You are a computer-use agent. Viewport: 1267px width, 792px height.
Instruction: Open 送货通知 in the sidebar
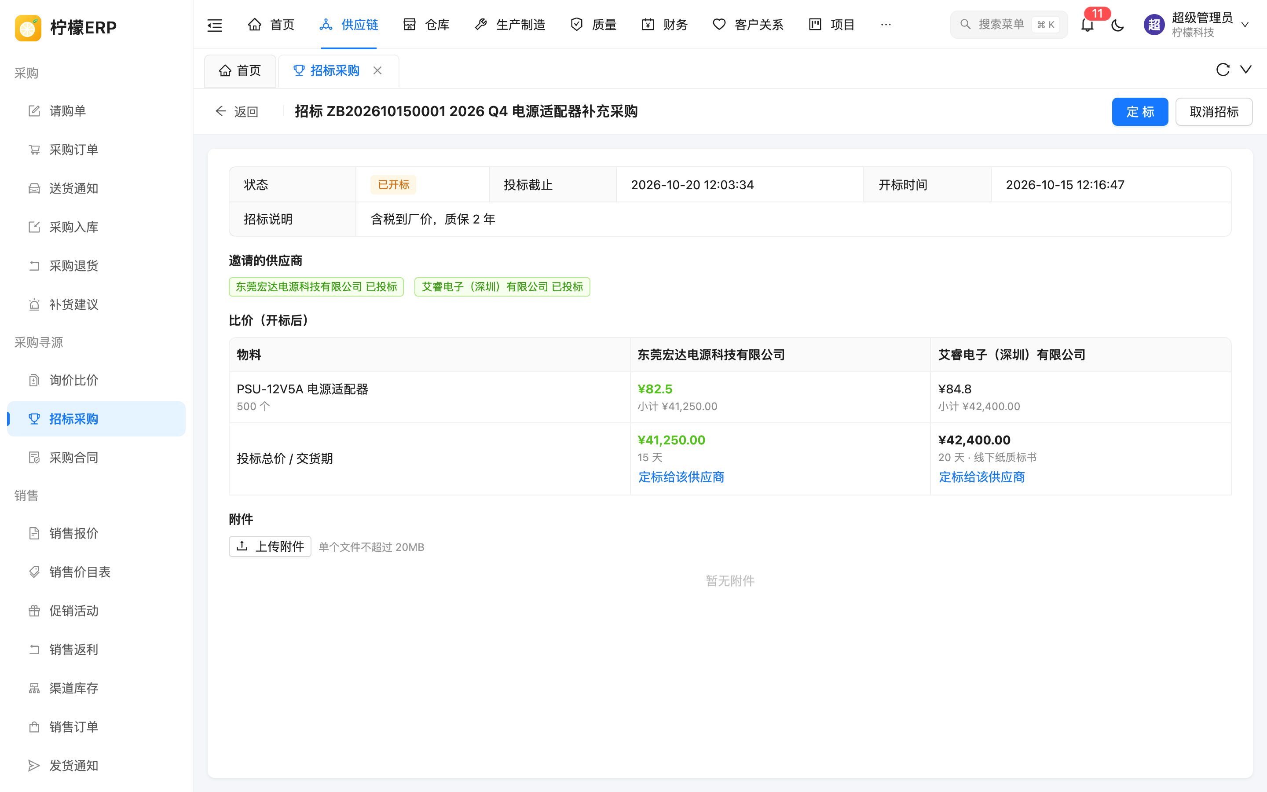[x=96, y=189]
